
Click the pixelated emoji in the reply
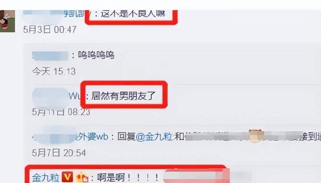pos(255,136)
